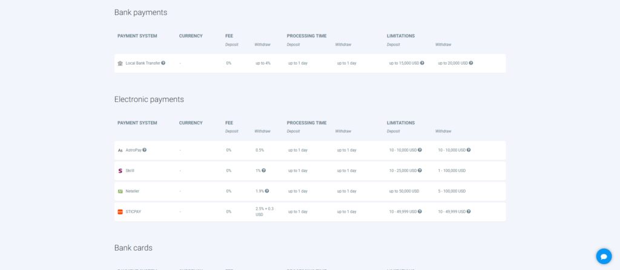The width and height of the screenshot is (620, 270).
Task: Click help icon after 20,000 USD withdraw limit
Action: click(x=471, y=63)
